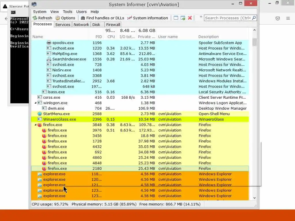Open the Tools menu
The width and height of the screenshot is (295, 221).
point(67,12)
